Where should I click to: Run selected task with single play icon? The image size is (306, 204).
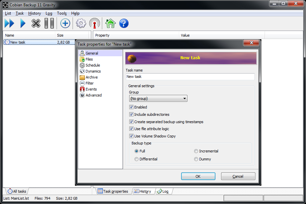pyautogui.click(x=23, y=23)
